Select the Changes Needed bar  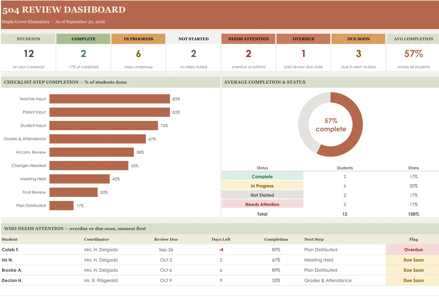tap(89, 165)
